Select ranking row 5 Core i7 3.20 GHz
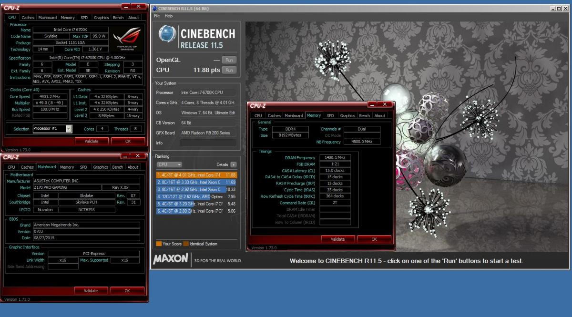This screenshot has height=317, width=572. (197, 204)
